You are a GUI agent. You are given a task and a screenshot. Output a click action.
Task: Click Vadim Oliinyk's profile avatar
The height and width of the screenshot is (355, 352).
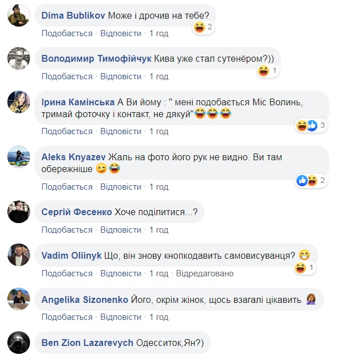[19, 255]
